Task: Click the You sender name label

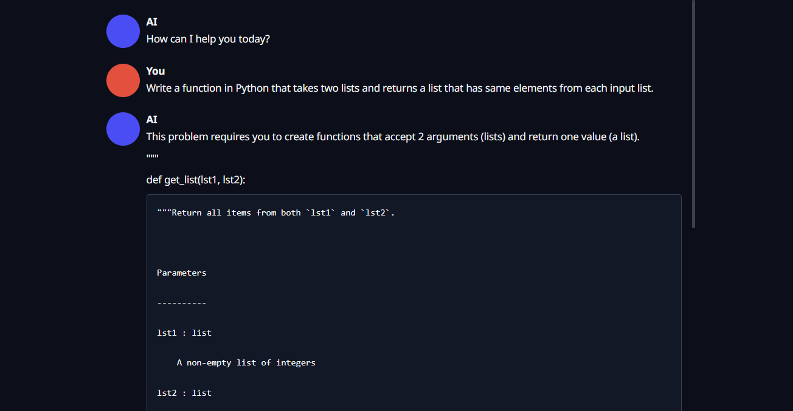Action: pyautogui.click(x=156, y=71)
